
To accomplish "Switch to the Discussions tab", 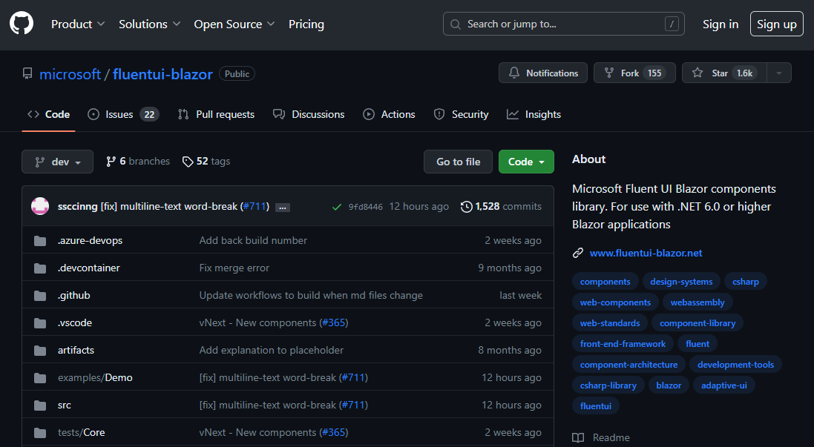I will [x=309, y=115].
